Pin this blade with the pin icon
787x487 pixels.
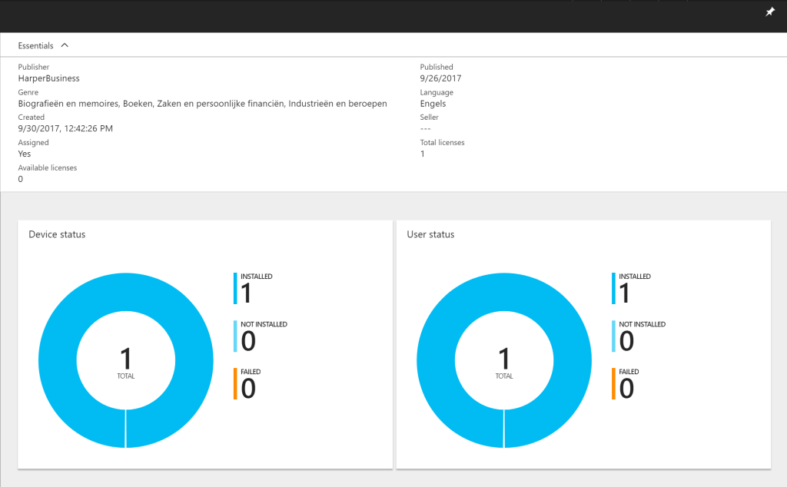coord(770,12)
